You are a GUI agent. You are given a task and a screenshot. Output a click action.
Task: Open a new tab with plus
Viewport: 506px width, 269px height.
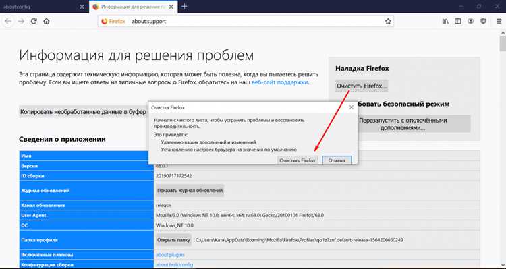click(184, 7)
